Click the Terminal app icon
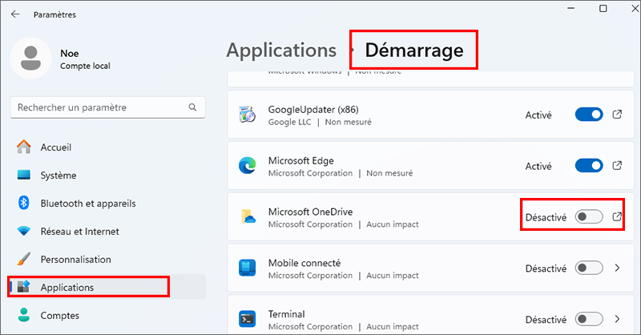The height and width of the screenshot is (335, 641). click(x=248, y=319)
